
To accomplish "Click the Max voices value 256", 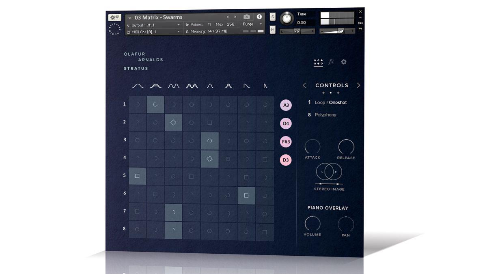I will (x=231, y=24).
